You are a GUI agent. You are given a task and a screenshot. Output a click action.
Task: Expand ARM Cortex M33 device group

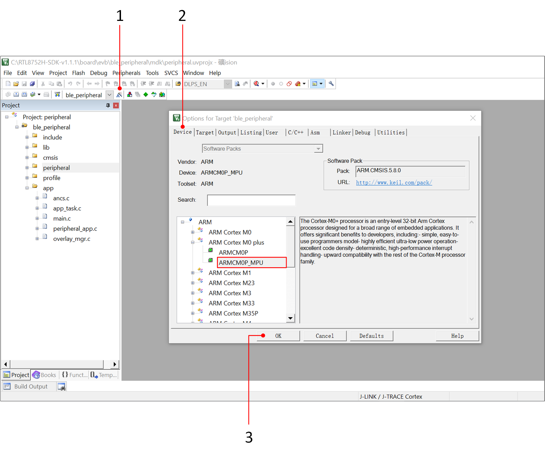coord(193,303)
